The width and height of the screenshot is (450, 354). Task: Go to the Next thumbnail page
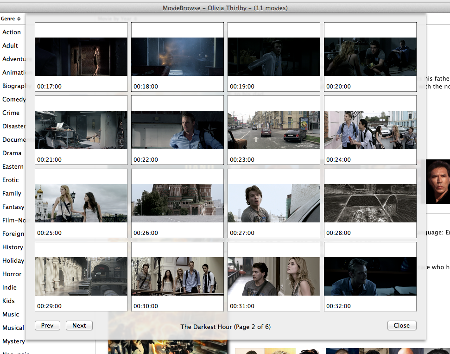tap(79, 326)
